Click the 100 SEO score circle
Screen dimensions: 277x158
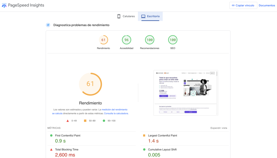pyautogui.click(x=173, y=40)
